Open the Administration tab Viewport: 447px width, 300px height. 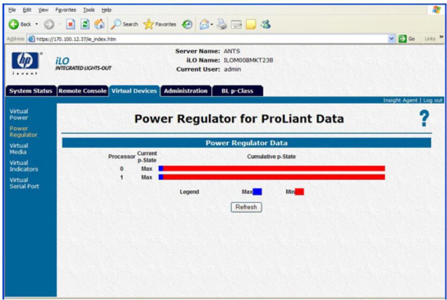pyautogui.click(x=186, y=91)
